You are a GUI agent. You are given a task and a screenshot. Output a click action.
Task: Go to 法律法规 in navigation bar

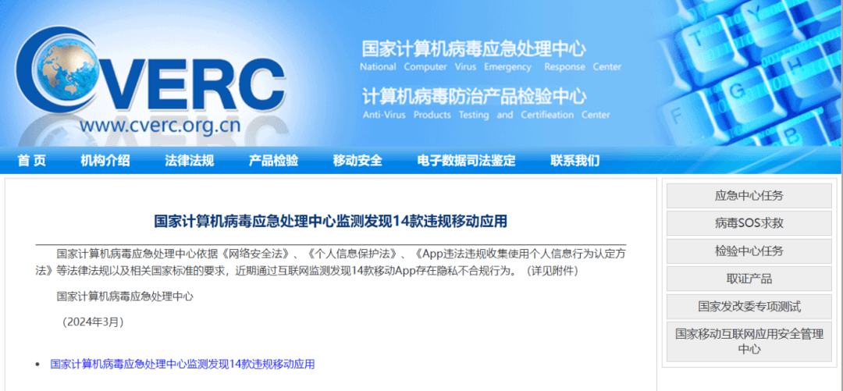[x=189, y=160]
